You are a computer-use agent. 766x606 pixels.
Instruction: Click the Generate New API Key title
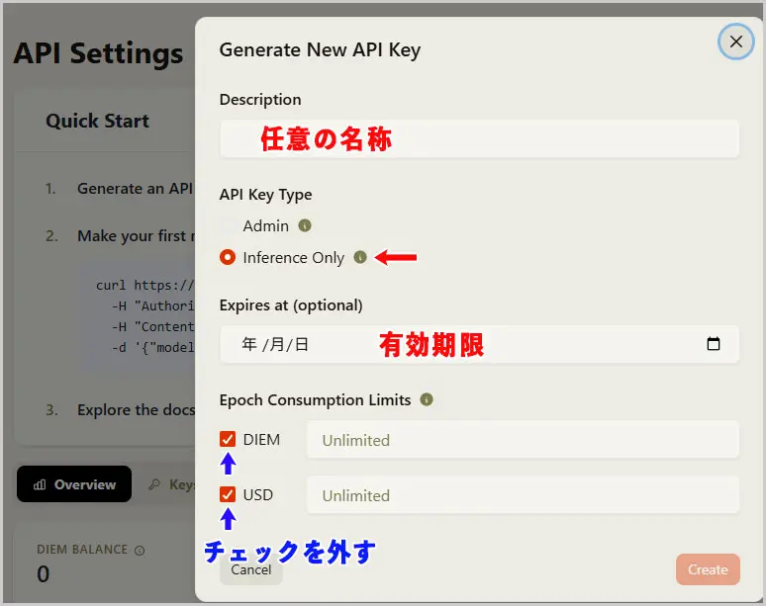320,50
